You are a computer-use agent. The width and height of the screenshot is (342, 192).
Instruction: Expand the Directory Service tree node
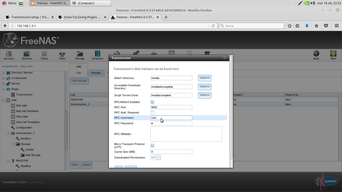click(x=4, y=72)
